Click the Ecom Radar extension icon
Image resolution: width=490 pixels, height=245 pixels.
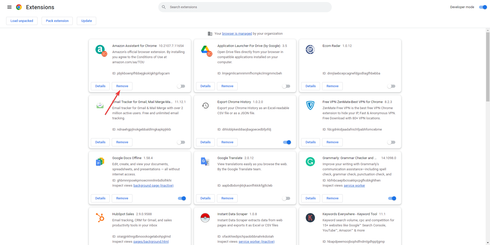[x=310, y=49]
